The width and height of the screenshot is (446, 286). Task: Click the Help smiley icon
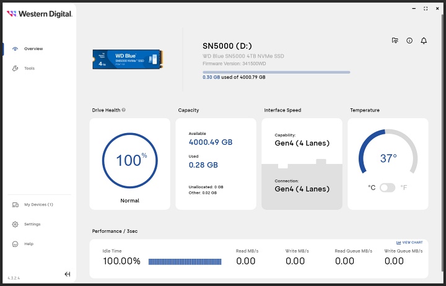pos(15,244)
